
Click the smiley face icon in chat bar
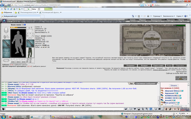(x=156, y=109)
